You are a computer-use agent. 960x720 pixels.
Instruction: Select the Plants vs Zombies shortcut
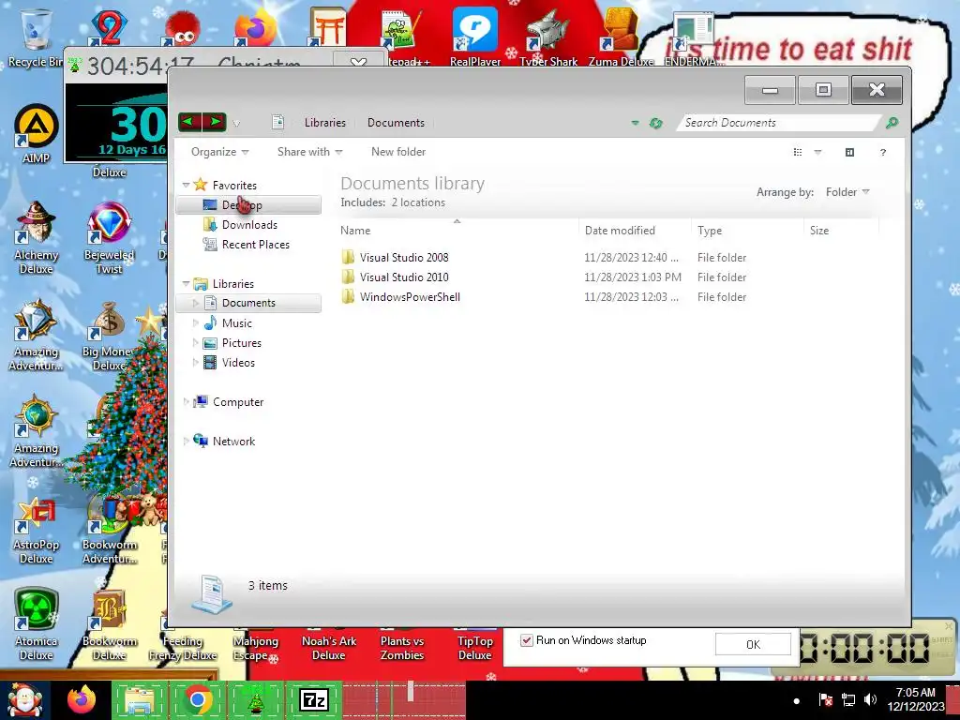coord(401,647)
